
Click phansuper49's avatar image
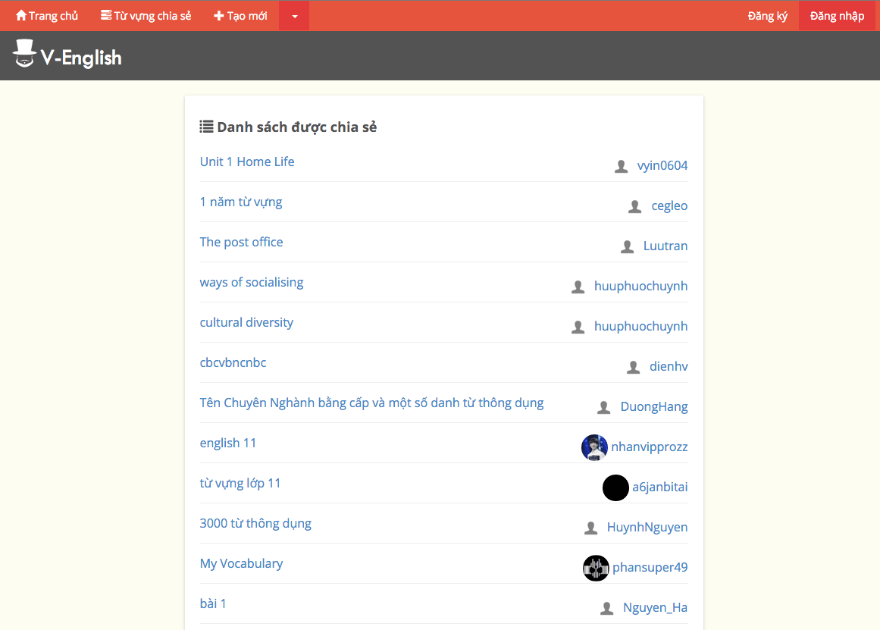pos(596,568)
